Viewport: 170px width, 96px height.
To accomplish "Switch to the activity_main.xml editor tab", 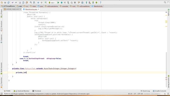I will pyautogui.click(x=11, y=9).
